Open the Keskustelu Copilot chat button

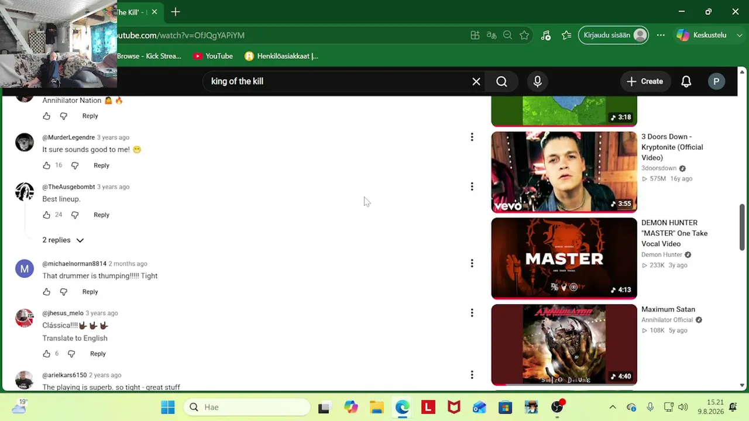pyautogui.click(x=702, y=35)
